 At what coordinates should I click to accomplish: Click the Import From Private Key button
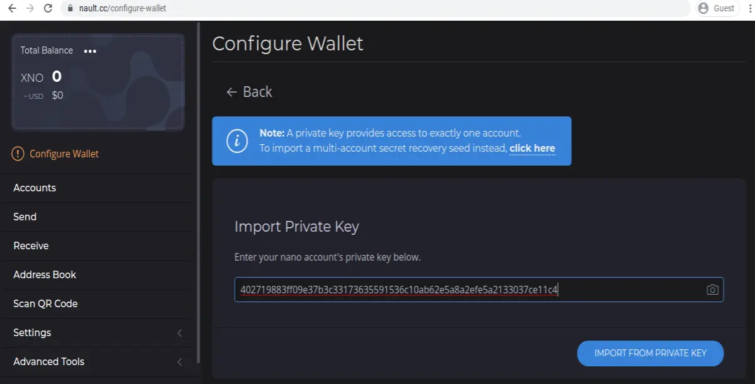tap(650, 353)
